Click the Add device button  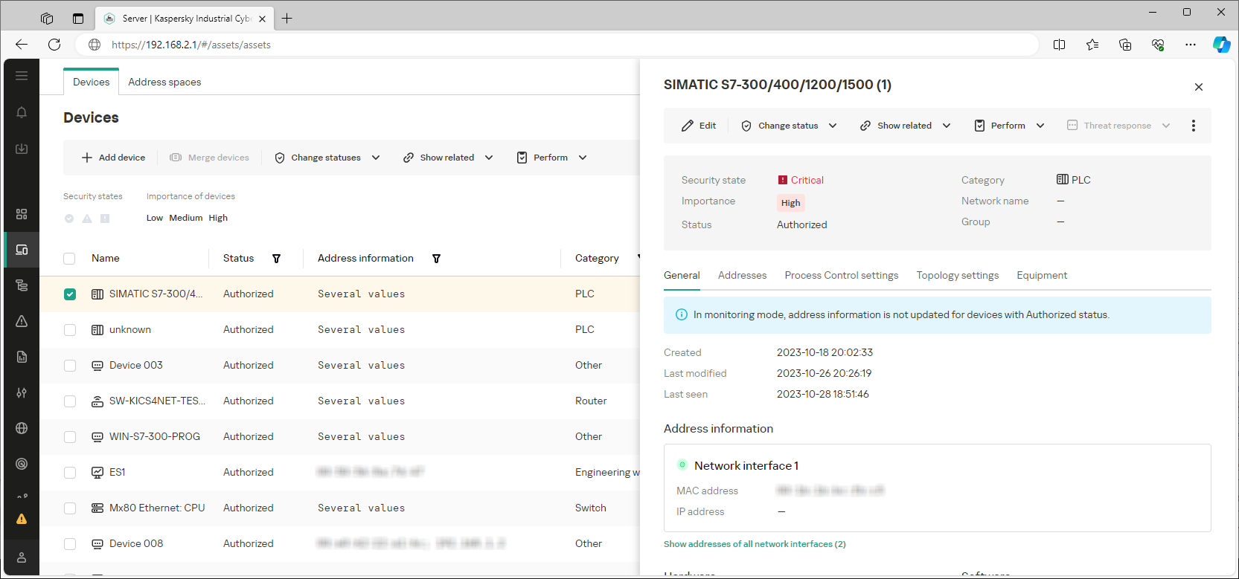click(114, 158)
